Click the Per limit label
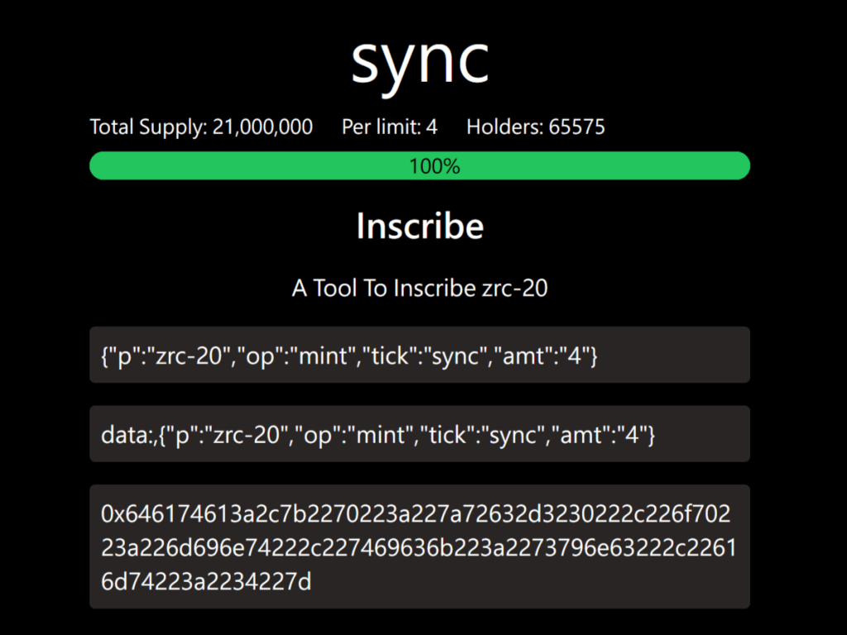847x635 pixels. coord(381,127)
